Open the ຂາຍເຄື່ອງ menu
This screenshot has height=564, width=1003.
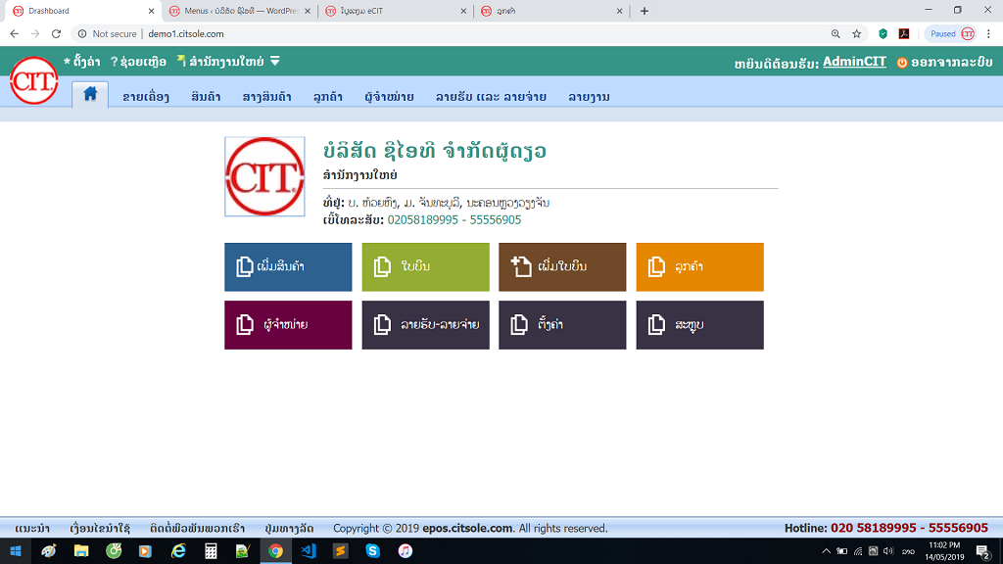tap(146, 97)
